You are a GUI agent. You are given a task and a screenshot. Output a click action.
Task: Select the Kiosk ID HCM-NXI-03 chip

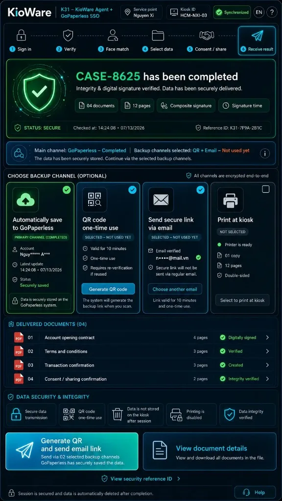188,12
